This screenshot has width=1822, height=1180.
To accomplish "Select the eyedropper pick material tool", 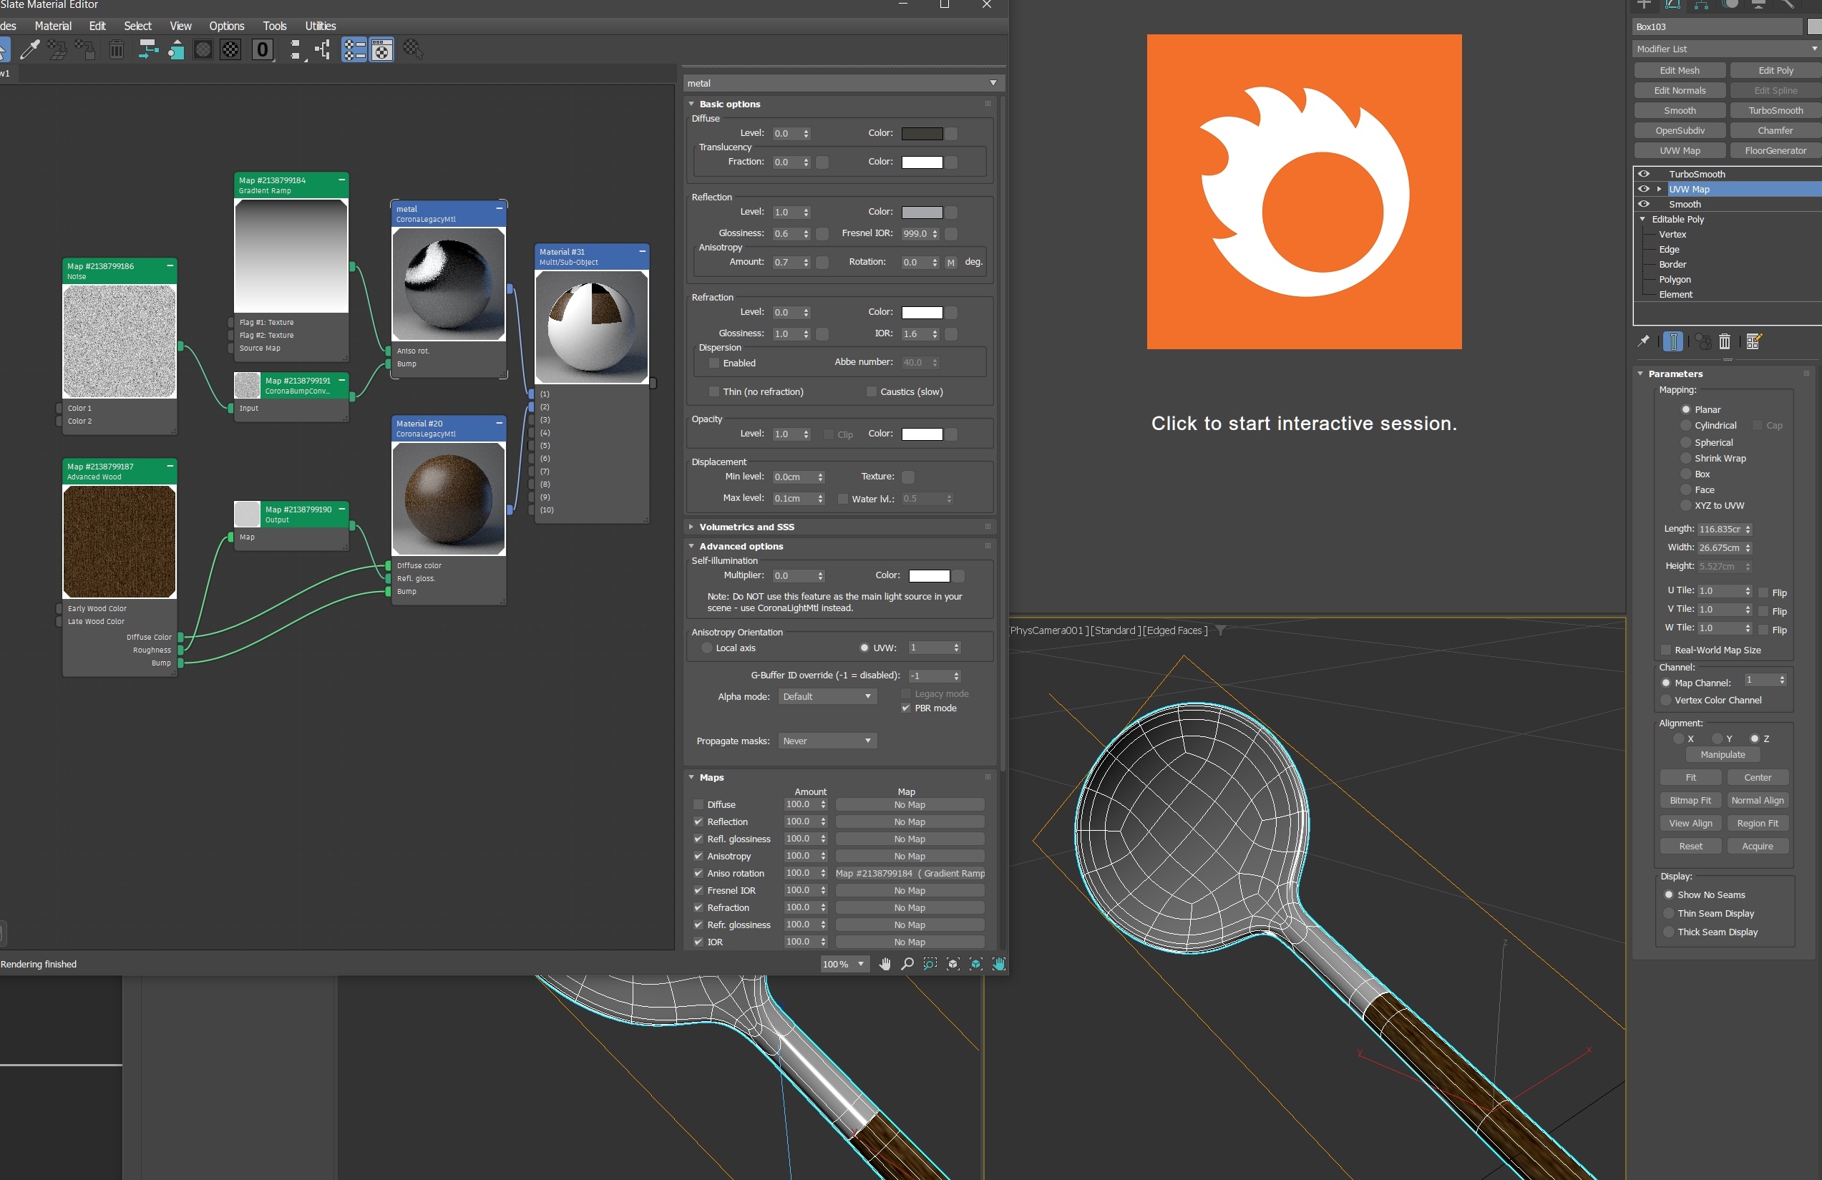I will tap(29, 51).
